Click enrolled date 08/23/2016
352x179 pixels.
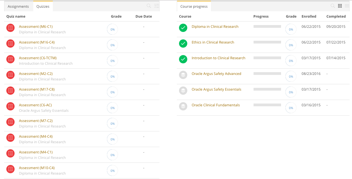(311, 74)
